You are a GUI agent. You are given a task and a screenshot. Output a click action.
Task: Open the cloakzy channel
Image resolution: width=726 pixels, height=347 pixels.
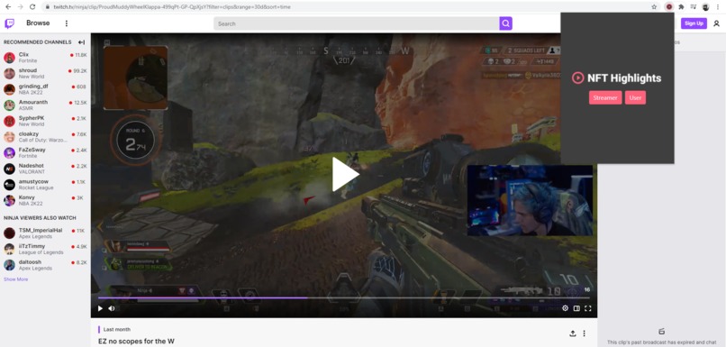pos(45,137)
